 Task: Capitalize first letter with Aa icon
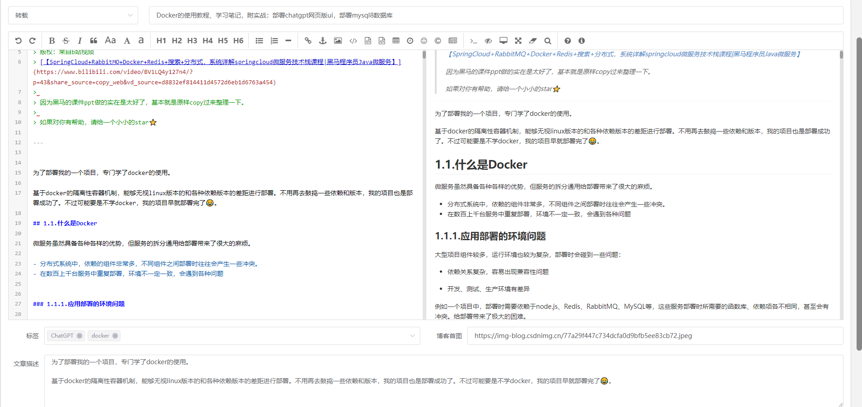[x=110, y=41]
